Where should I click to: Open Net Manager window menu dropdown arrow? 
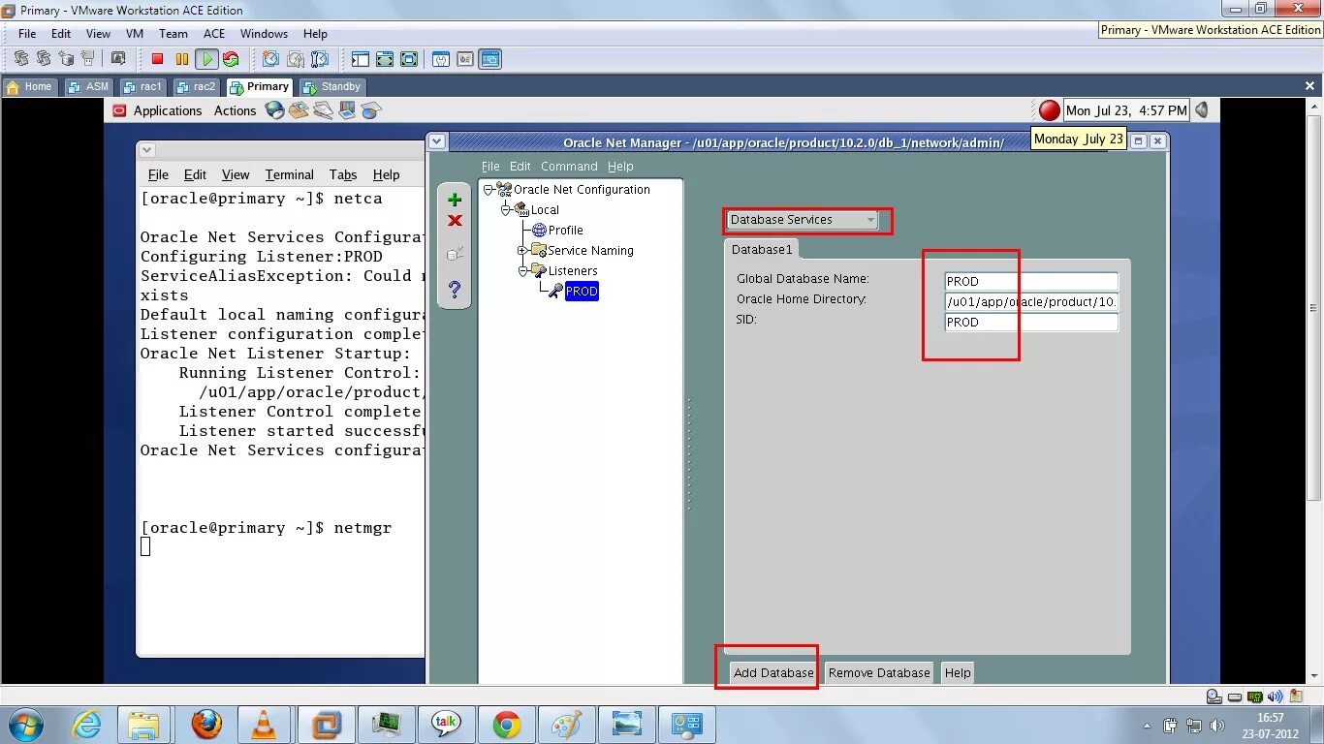point(437,141)
